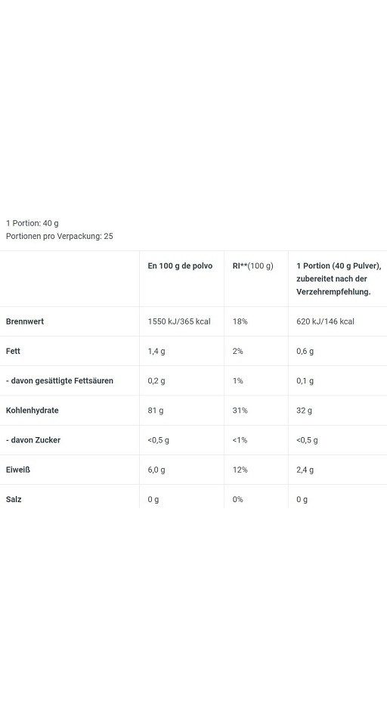The height and width of the screenshot is (726, 387).
Task: Click the 'Eiweiß' row label
Action: [x=18, y=470]
